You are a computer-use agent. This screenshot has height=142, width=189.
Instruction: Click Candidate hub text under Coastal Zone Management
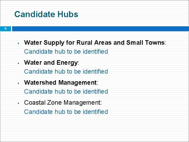[66, 112]
